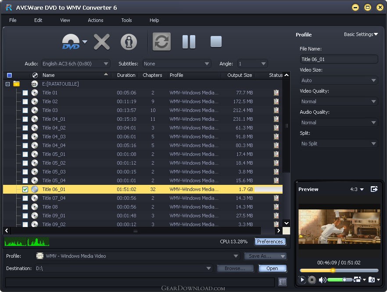This screenshot has height=292, width=387.
Task: Check the Title 02 checkbox
Action: tap(25, 101)
